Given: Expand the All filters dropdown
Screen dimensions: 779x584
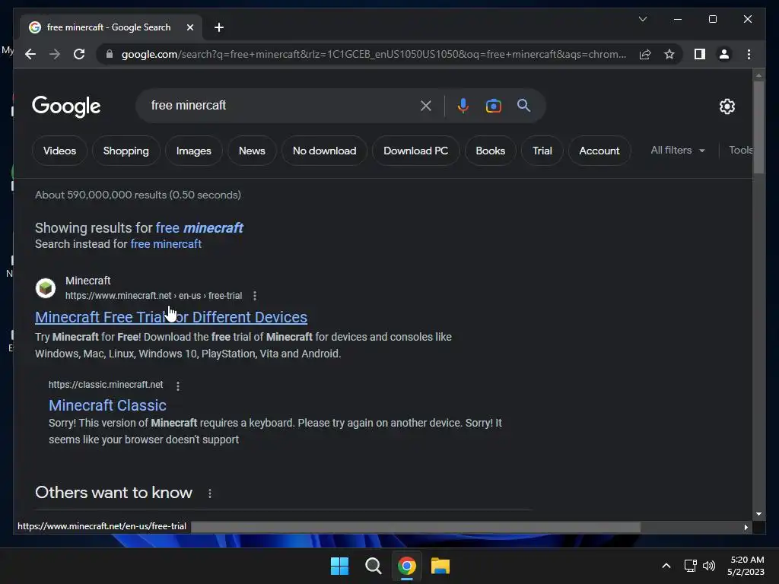Looking at the screenshot, I should (x=678, y=150).
